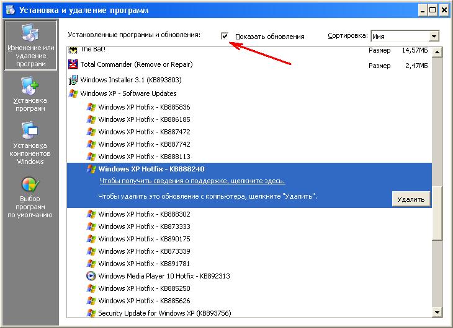Click the icon beside Hotfix KB887472
This screenshot has height=328, width=453.
point(91,132)
